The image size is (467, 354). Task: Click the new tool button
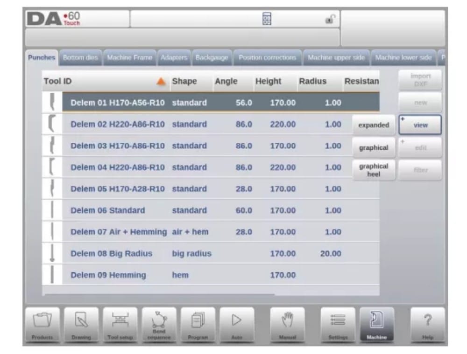tap(420, 103)
